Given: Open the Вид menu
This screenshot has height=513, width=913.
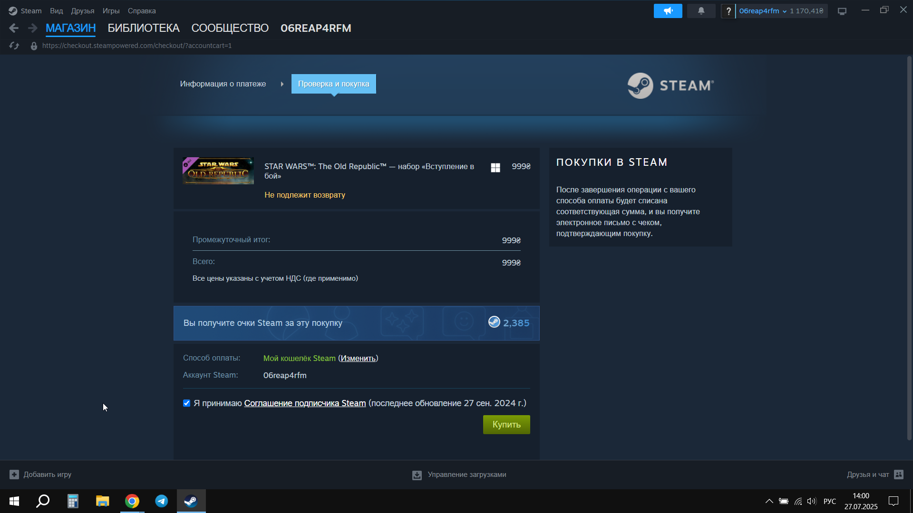Looking at the screenshot, I should [56, 11].
